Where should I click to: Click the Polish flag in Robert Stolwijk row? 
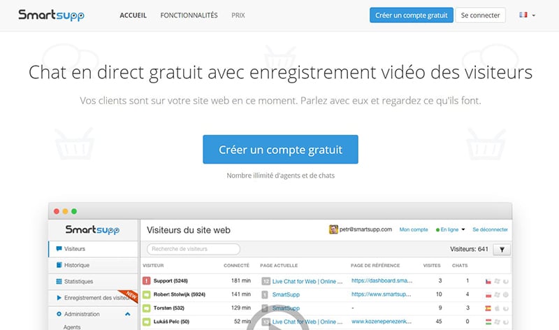pos(488,295)
